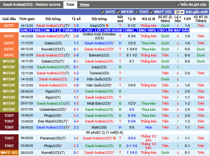Click the 3/4:0 odds on Panama row
This screenshot has height=156, width=210.
pos(132,138)
